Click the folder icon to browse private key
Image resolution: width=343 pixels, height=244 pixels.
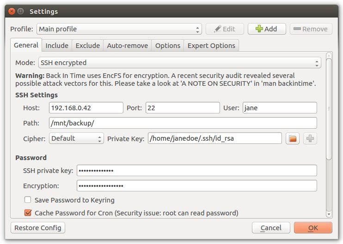click(x=293, y=138)
